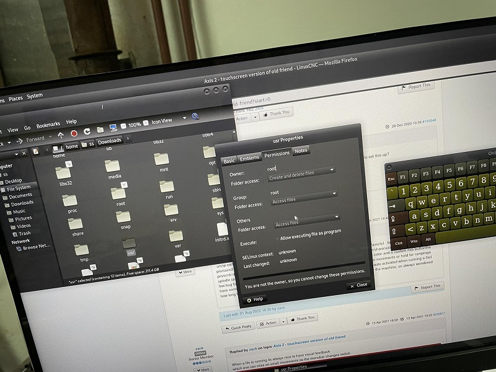Select the srv folder icon

[x=171, y=210]
